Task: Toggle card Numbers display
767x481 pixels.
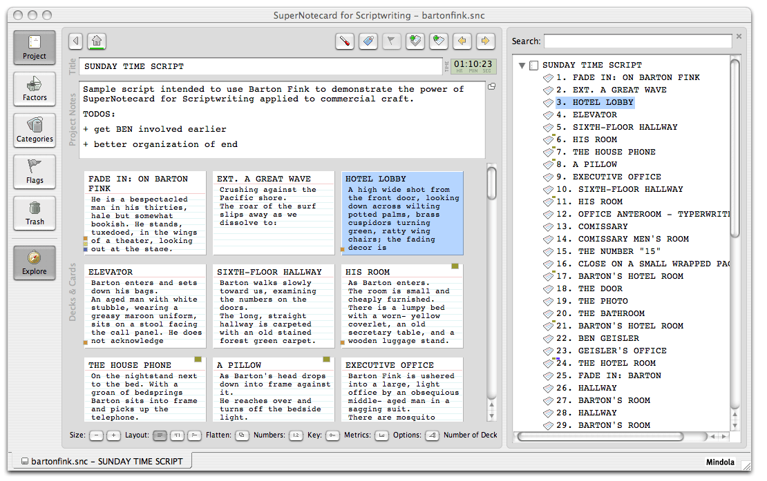Action: click(x=296, y=435)
